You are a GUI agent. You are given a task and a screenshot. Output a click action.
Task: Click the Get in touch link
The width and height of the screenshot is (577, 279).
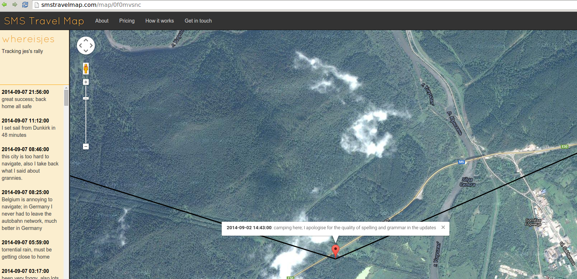(x=198, y=21)
